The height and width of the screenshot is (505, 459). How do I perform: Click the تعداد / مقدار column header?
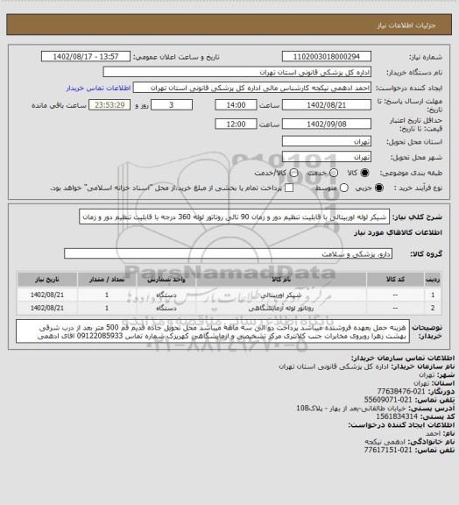(107, 280)
